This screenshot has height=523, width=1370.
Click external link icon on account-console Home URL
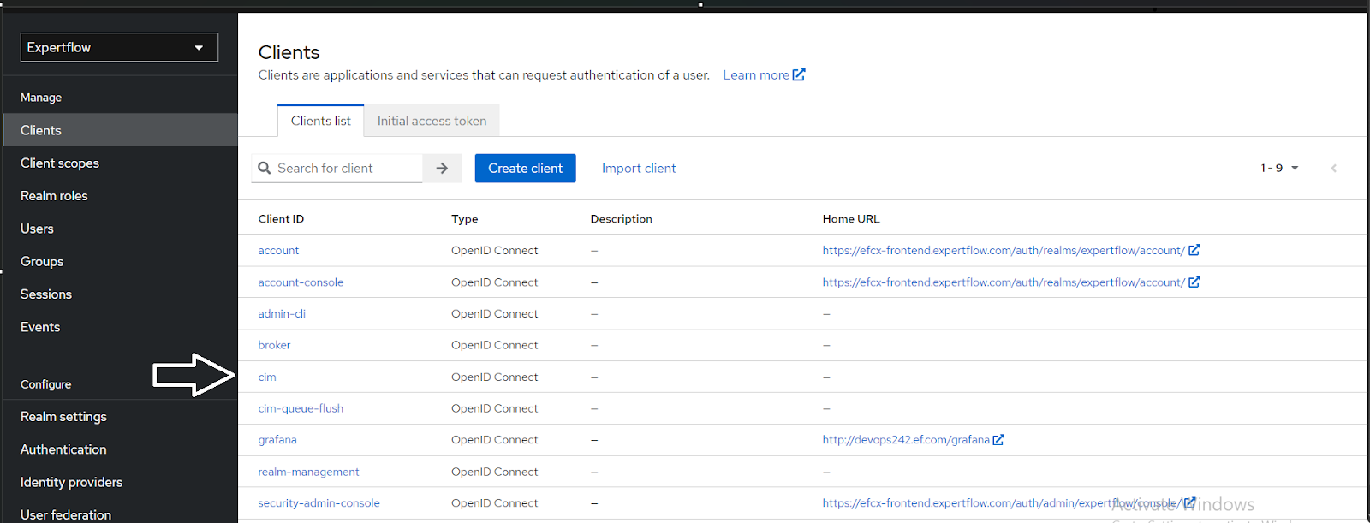pyautogui.click(x=1194, y=282)
